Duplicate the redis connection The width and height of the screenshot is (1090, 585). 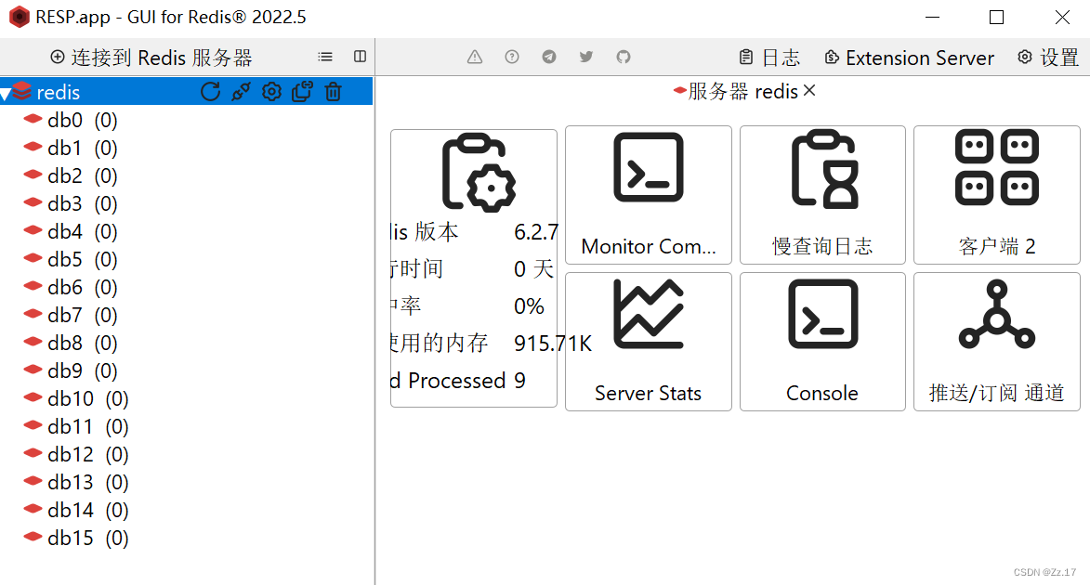(x=302, y=92)
